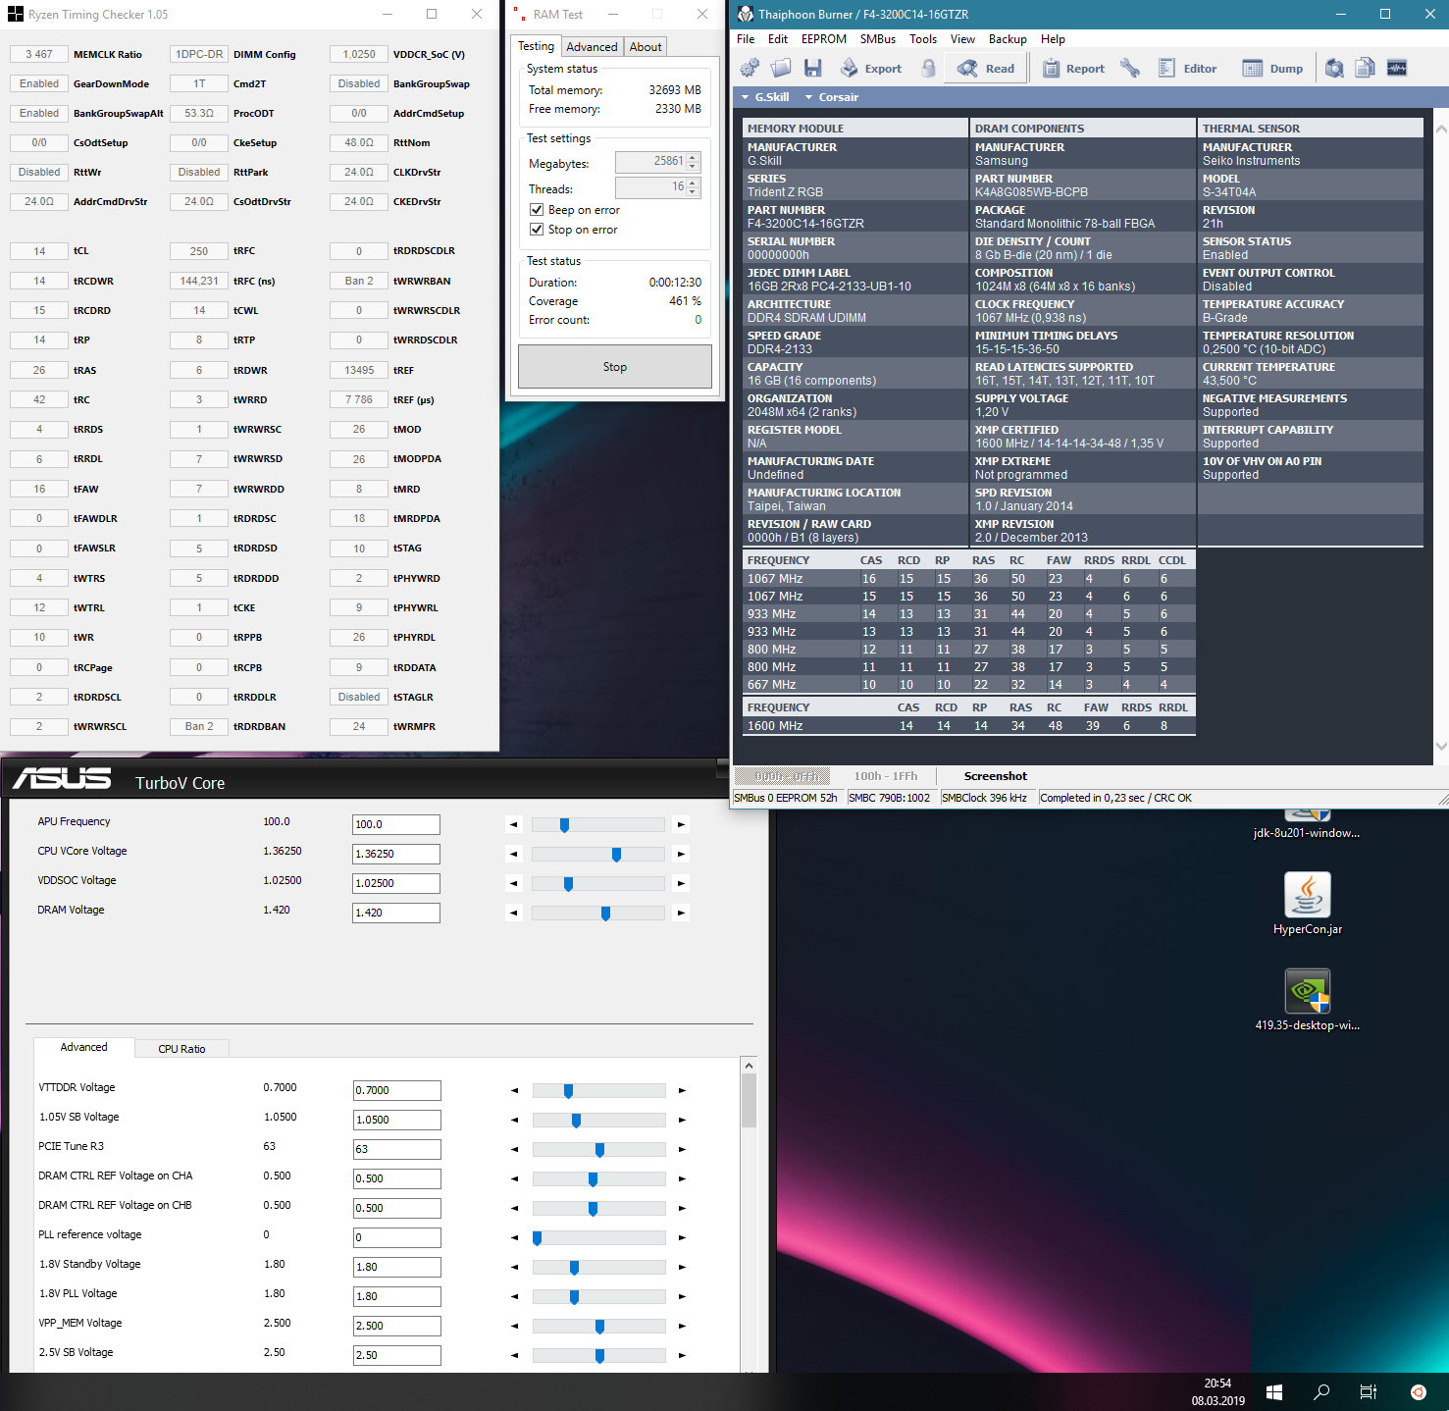This screenshot has height=1411, width=1449.
Task: Open HyperCon.jar desktop icon
Action: pos(1308,904)
